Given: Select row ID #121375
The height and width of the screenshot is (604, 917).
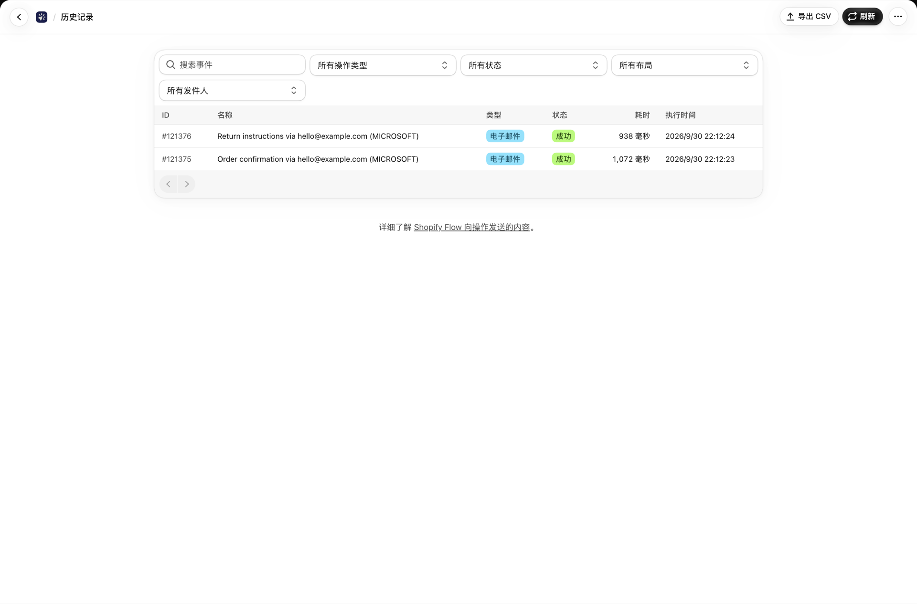Looking at the screenshot, I should tap(177, 159).
